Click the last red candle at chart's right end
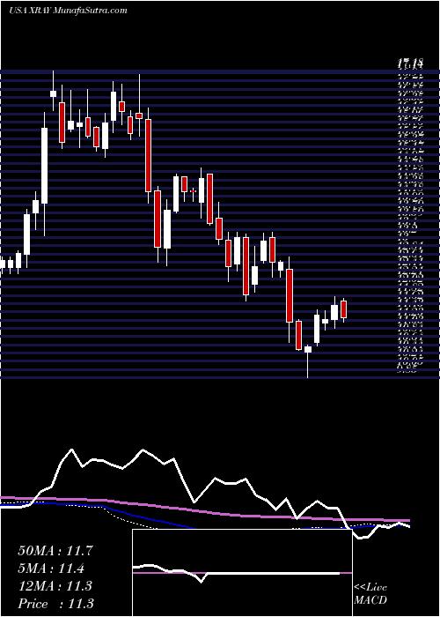The image size is (440, 617). (344, 309)
